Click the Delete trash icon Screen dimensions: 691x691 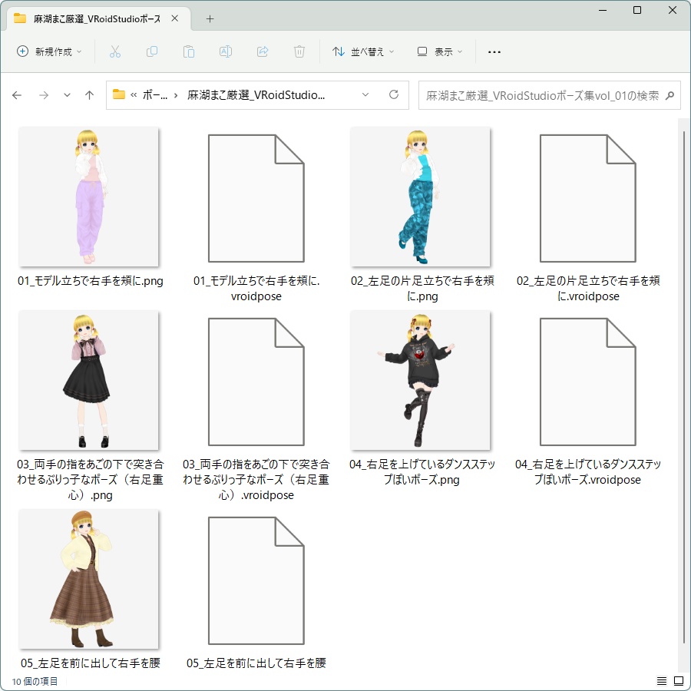click(x=299, y=51)
